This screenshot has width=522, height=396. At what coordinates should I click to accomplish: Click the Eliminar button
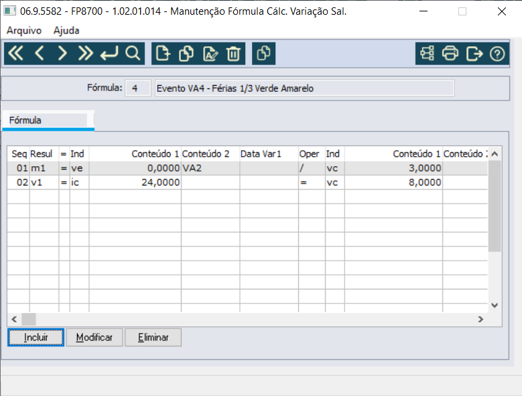(153, 338)
